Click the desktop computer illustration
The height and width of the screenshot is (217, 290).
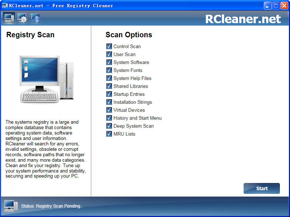[46, 80]
